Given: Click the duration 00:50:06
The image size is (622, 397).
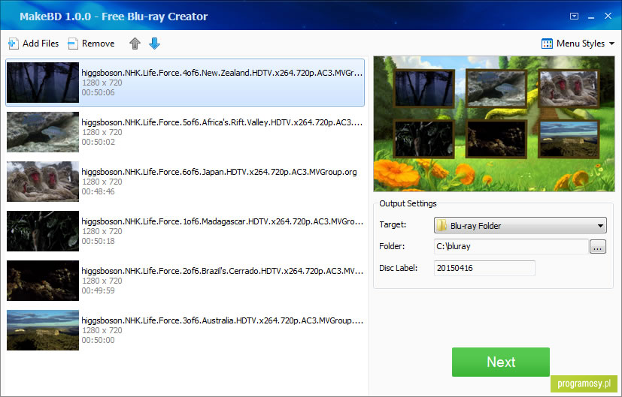Looking at the screenshot, I should [98, 92].
